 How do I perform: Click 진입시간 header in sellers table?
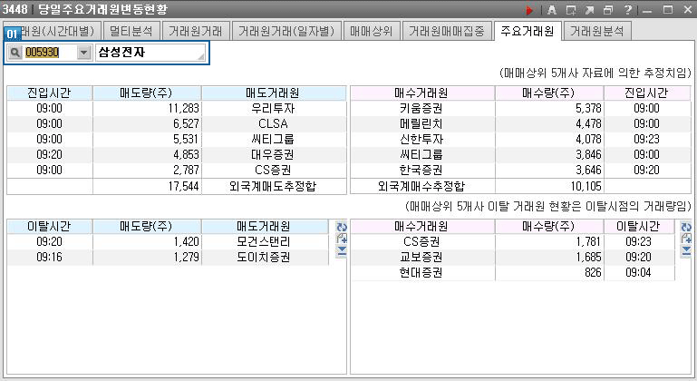click(49, 93)
